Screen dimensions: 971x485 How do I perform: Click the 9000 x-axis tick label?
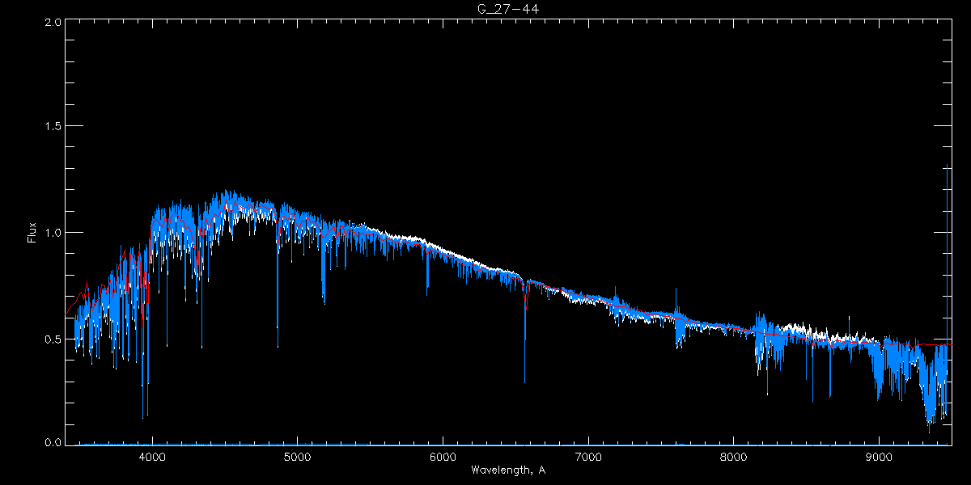[879, 457]
